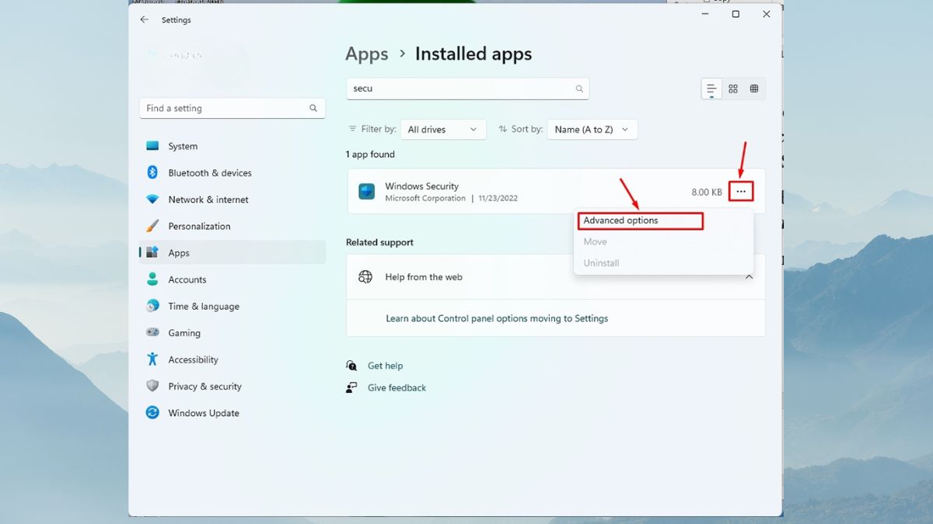Screen dimensions: 933x524
Task: Open Privacy & security shield icon
Action: (x=152, y=386)
